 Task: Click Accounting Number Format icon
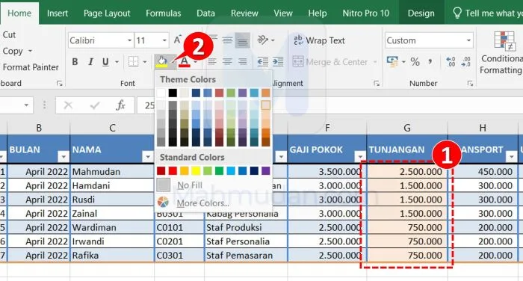tap(392, 61)
